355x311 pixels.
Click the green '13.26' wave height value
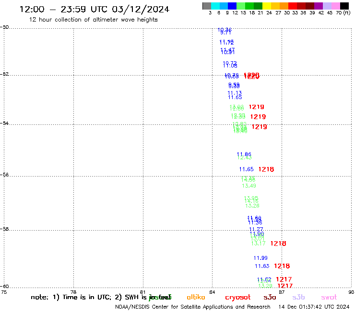[x=252, y=206]
